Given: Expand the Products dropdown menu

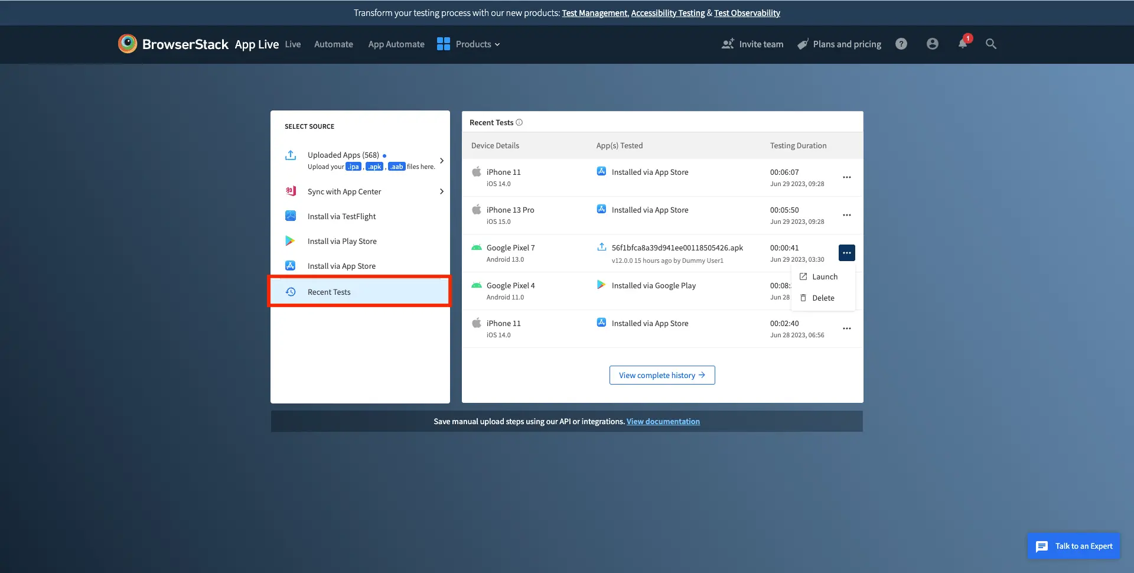Looking at the screenshot, I should click(x=468, y=44).
